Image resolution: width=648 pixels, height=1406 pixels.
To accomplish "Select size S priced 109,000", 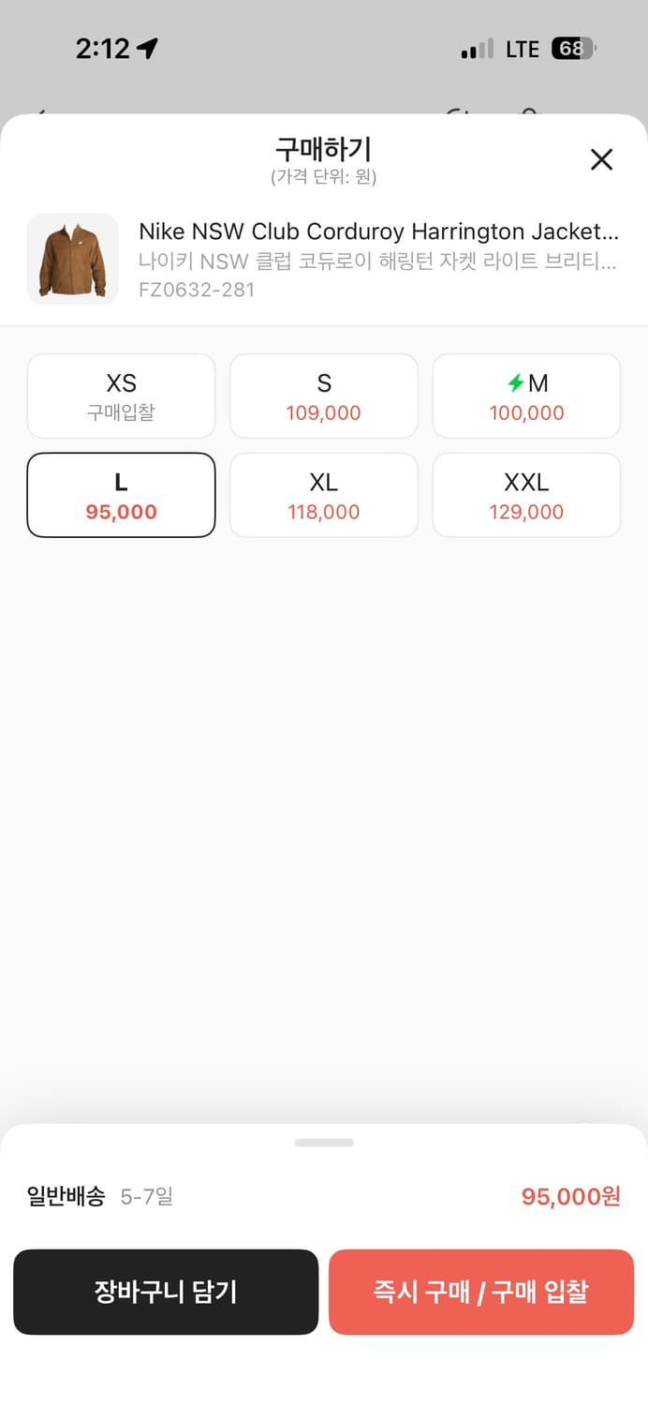I will pyautogui.click(x=324, y=396).
